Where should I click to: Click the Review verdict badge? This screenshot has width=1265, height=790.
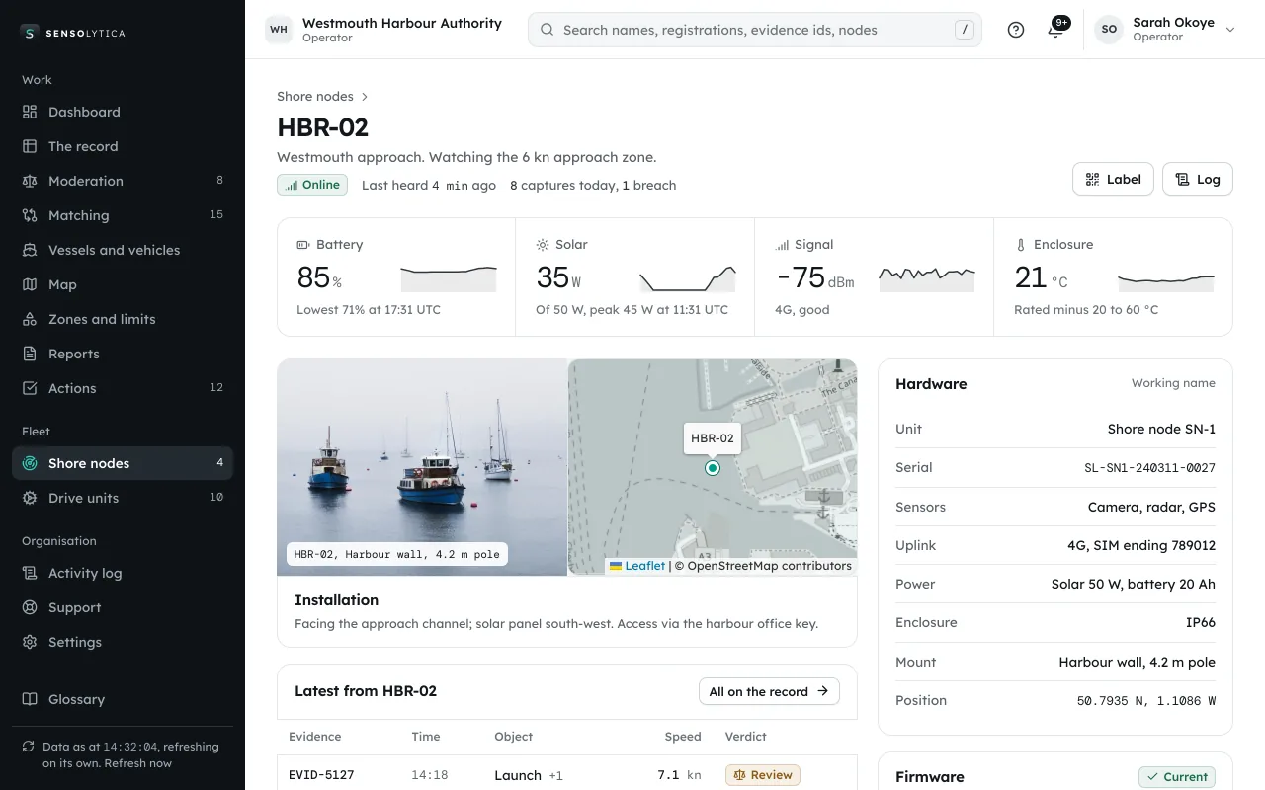click(762, 775)
